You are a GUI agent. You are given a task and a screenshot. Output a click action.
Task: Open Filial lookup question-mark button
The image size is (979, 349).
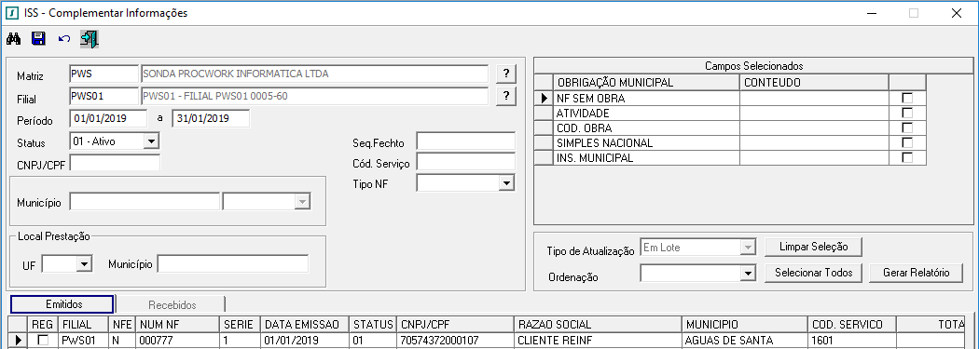[x=506, y=96]
